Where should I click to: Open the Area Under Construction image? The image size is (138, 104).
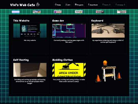pyautogui.click(x=69, y=70)
